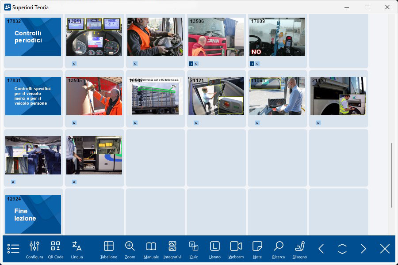
Task: Expand the up-down chevron control
Action: coord(342,249)
